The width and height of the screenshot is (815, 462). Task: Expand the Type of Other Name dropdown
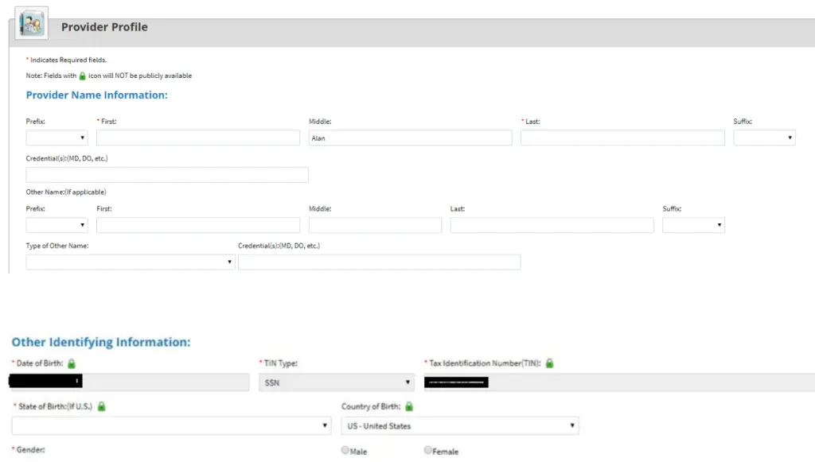[130, 262]
